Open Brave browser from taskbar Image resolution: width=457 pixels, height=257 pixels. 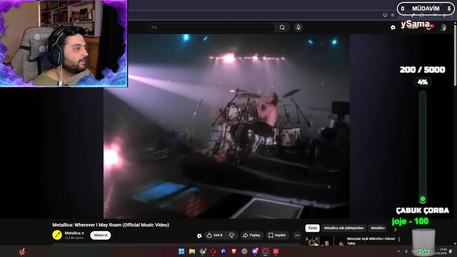(x=234, y=251)
